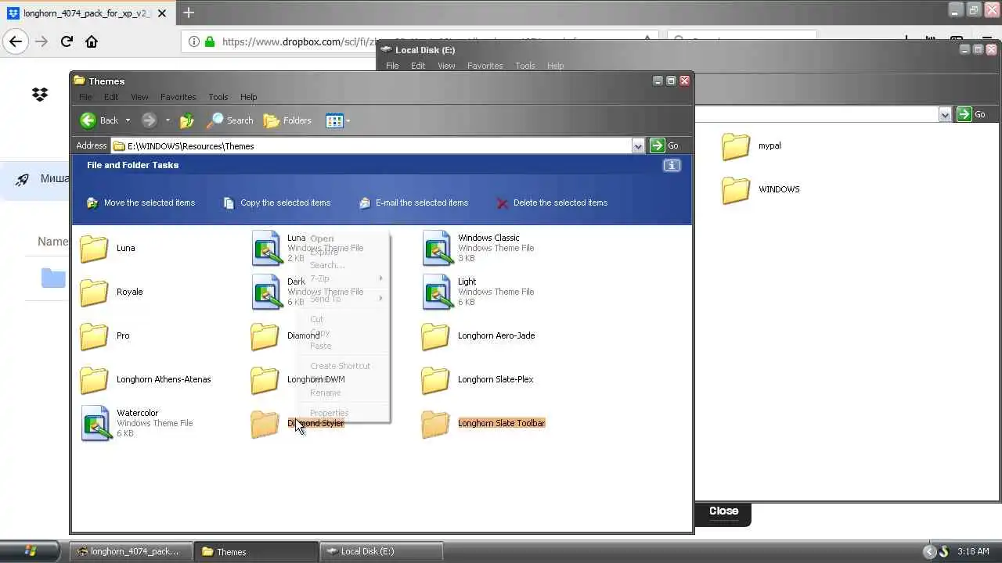Open the File menu in Themes window
The width and height of the screenshot is (1002, 563).
click(x=85, y=97)
